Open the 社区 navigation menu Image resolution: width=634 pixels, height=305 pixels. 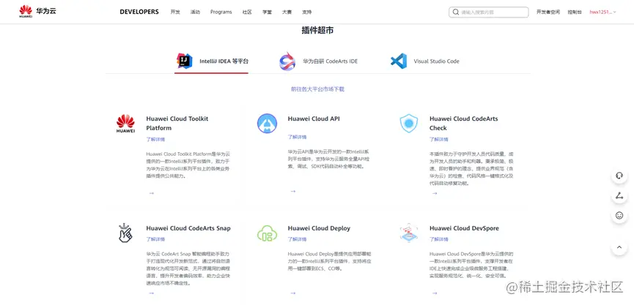click(247, 12)
